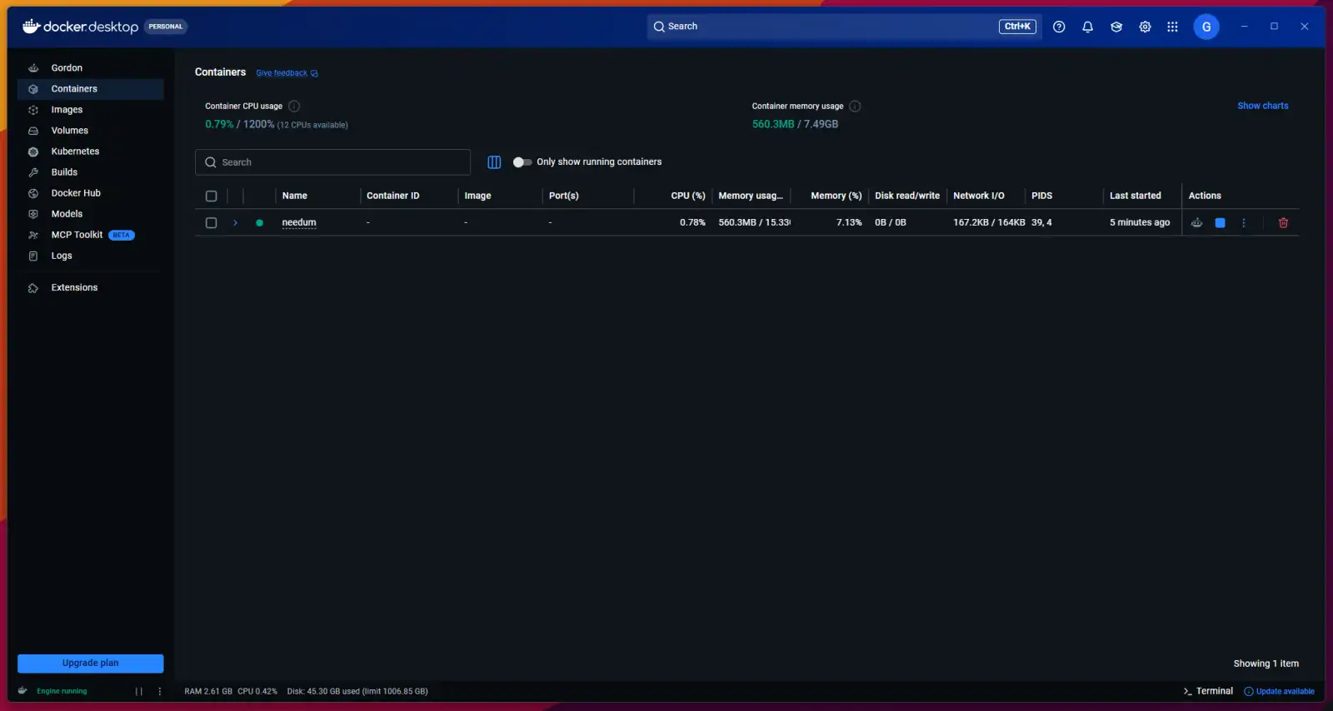Image resolution: width=1333 pixels, height=711 pixels.
Task: Select the needum row checkbox
Action: [x=211, y=223]
